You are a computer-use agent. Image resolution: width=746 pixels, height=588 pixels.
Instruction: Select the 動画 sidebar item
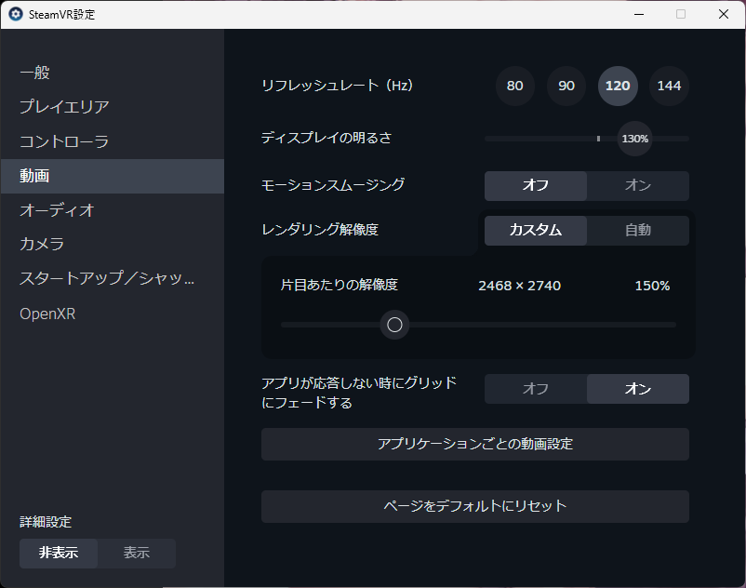[x=113, y=176]
